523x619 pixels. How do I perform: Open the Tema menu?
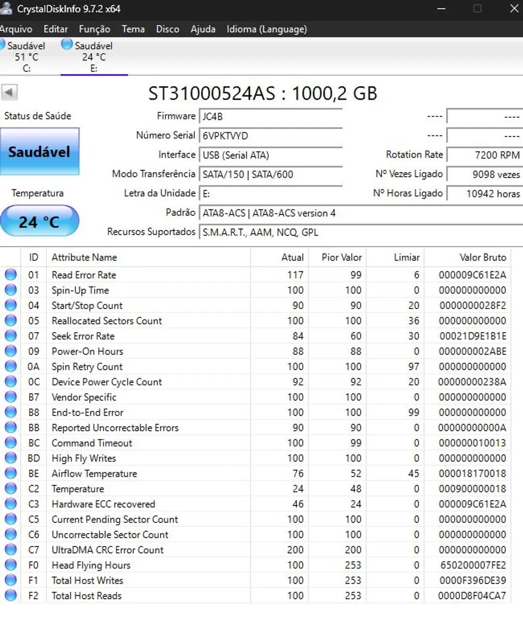[x=133, y=29]
